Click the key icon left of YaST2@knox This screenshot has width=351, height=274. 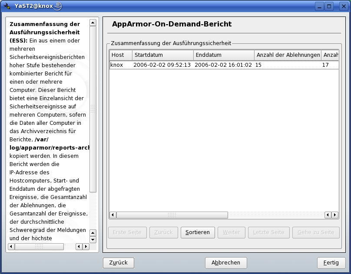click(x=7, y=6)
